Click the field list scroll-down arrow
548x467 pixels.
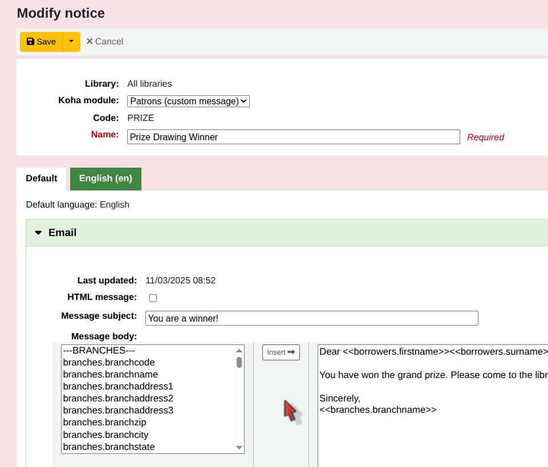[240, 448]
